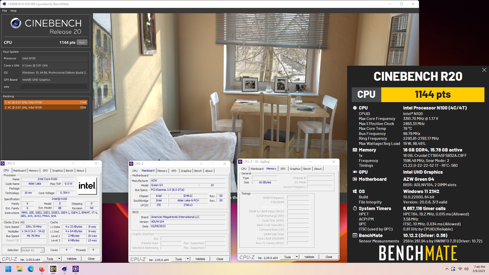This screenshot has height=275, width=489.
Task: Click the Processor field Intel N100
Action: pos(54,58)
